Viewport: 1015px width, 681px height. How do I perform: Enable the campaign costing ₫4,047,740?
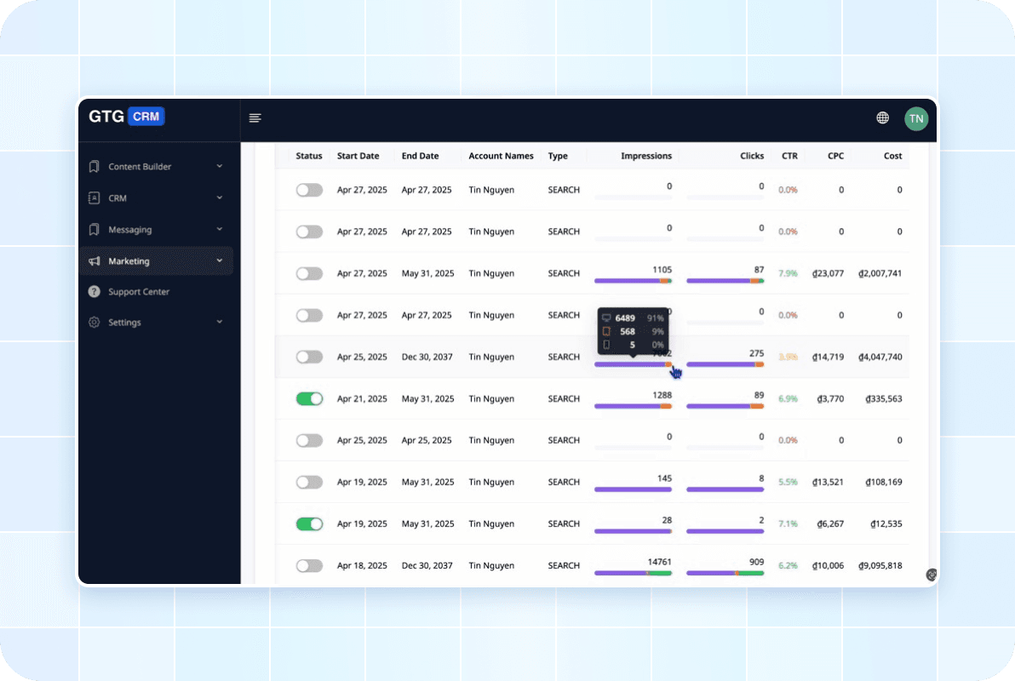point(309,357)
